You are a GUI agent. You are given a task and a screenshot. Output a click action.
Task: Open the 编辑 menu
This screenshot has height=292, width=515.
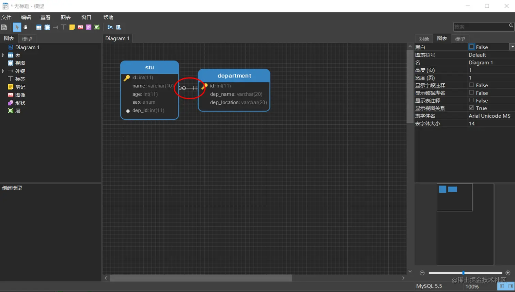(26, 17)
